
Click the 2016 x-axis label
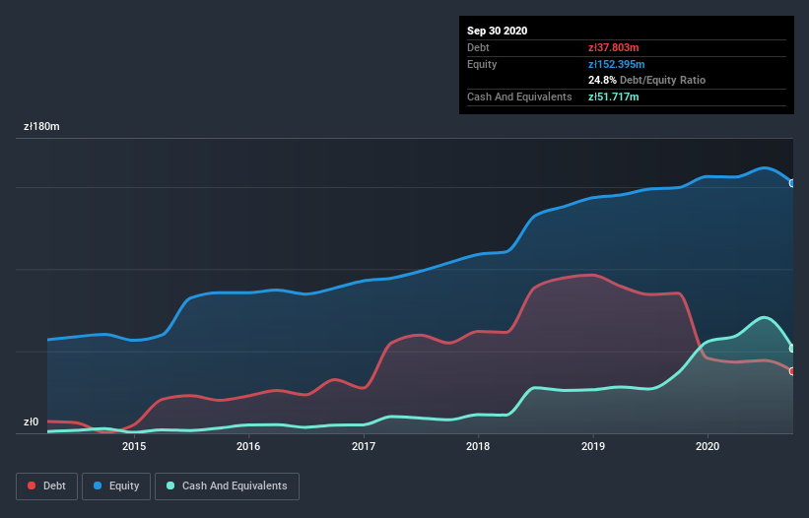pos(248,446)
